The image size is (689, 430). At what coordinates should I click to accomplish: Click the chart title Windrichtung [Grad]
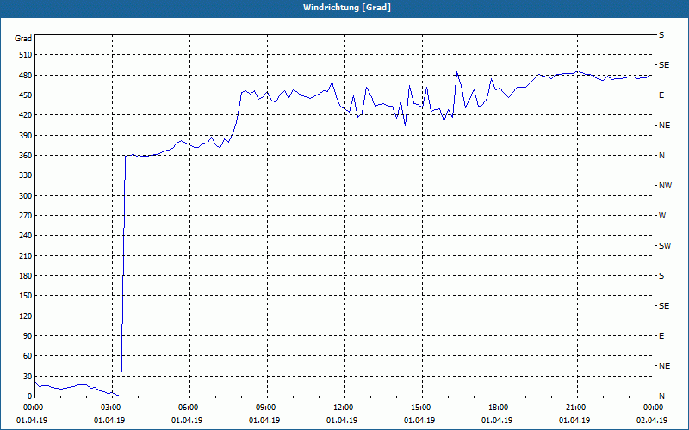click(x=347, y=8)
